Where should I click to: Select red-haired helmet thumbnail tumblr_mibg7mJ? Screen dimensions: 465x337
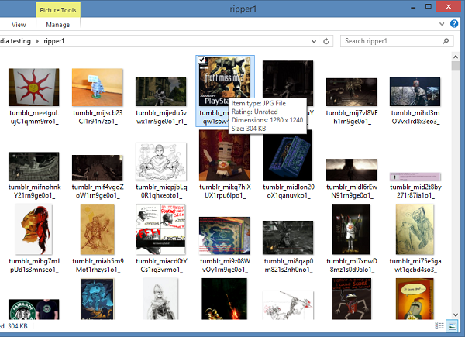pos(34,229)
